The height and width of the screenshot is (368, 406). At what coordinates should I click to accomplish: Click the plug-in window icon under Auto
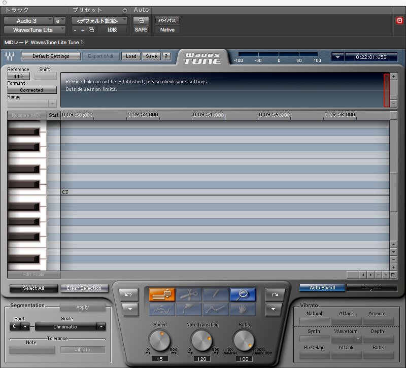(x=141, y=20)
